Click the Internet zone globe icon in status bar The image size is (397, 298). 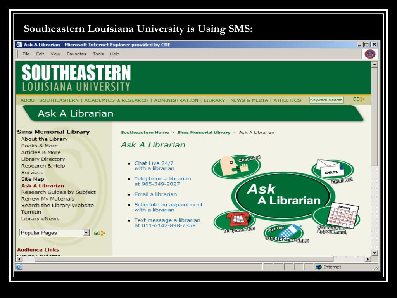[319, 267]
